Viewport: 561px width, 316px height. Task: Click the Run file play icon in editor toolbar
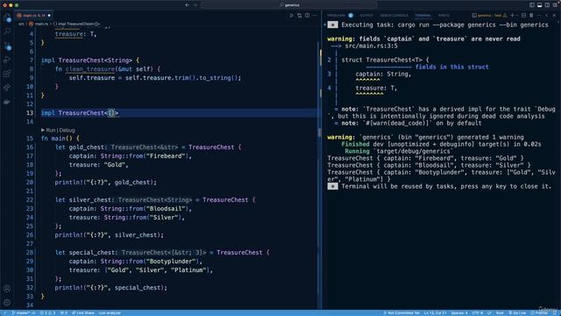[x=292, y=16]
